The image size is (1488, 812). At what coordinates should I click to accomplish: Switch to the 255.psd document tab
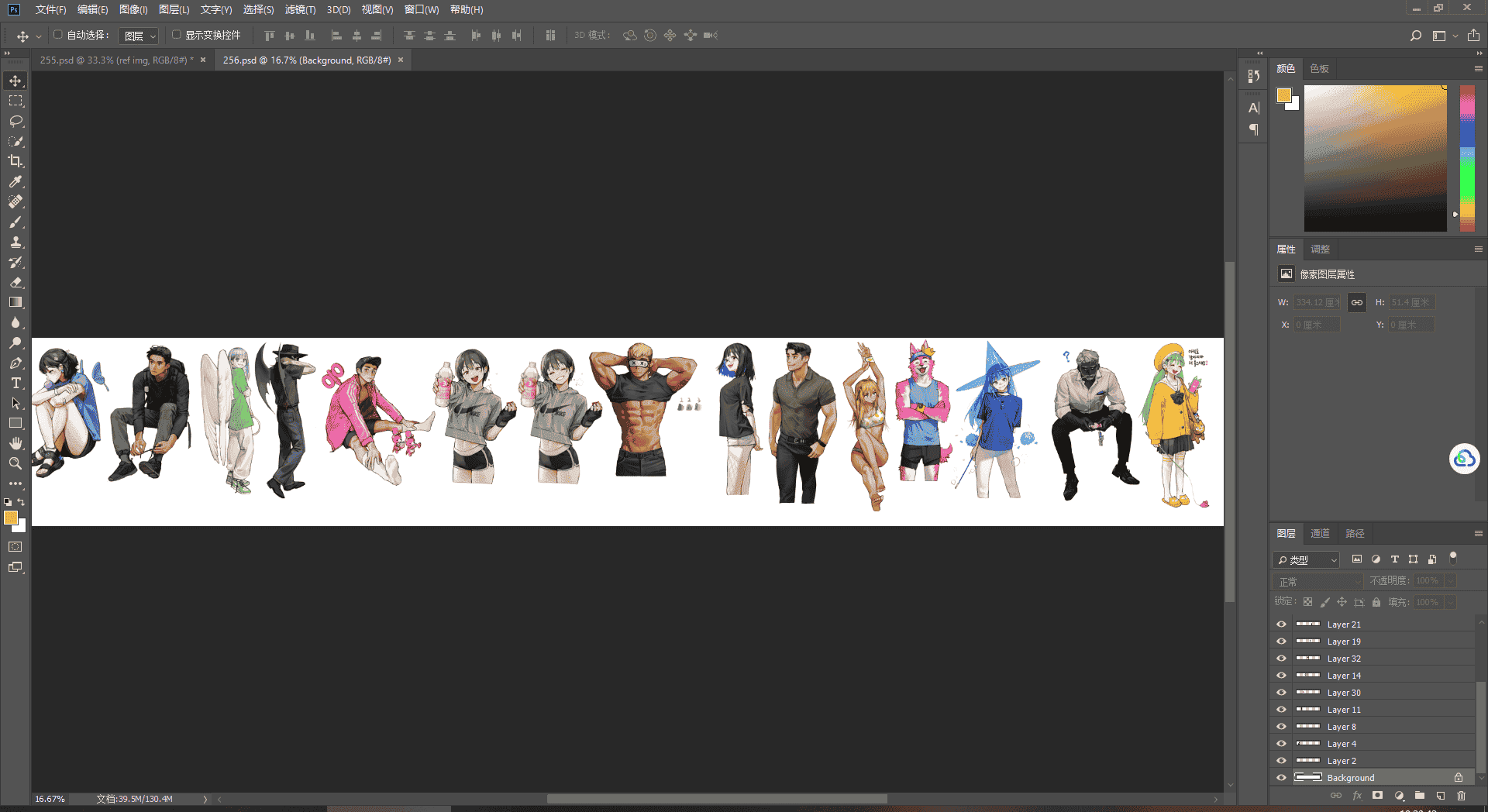point(116,60)
